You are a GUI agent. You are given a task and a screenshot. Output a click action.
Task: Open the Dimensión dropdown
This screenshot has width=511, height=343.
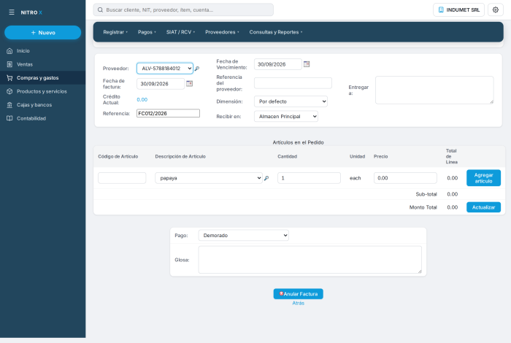[291, 101]
